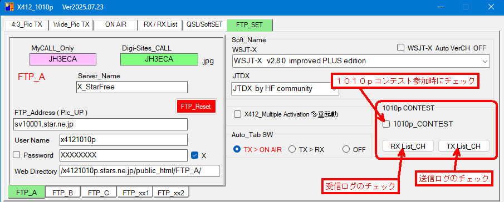Image resolution: width=504 pixels, height=202 pixels.
Task: Click the RX List_CH button
Action: (408, 146)
